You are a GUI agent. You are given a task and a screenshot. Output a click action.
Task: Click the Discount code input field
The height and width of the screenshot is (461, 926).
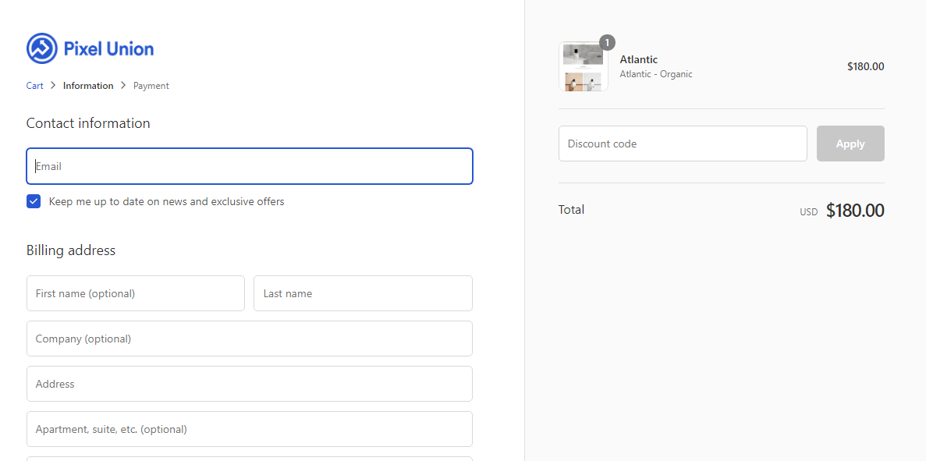pyautogui.click(x=683, y=144)
